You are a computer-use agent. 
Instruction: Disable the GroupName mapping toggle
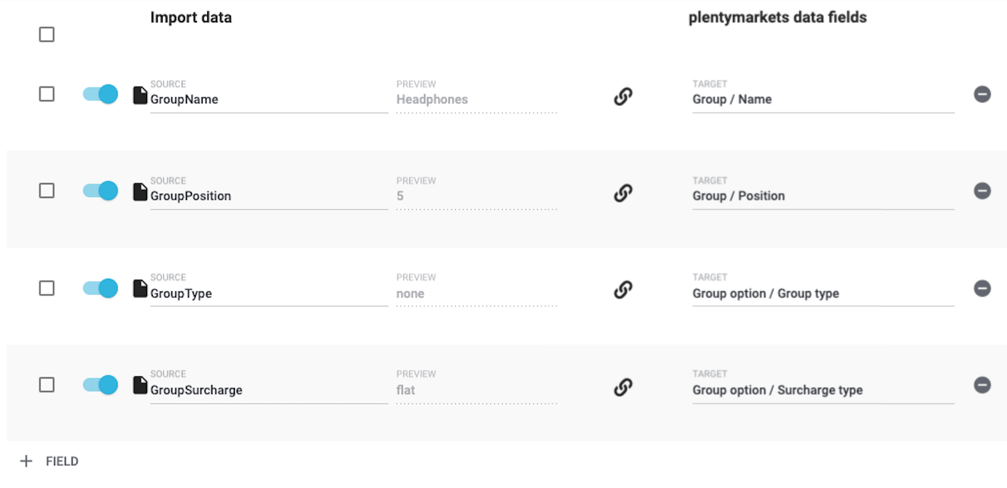(100, 94)
